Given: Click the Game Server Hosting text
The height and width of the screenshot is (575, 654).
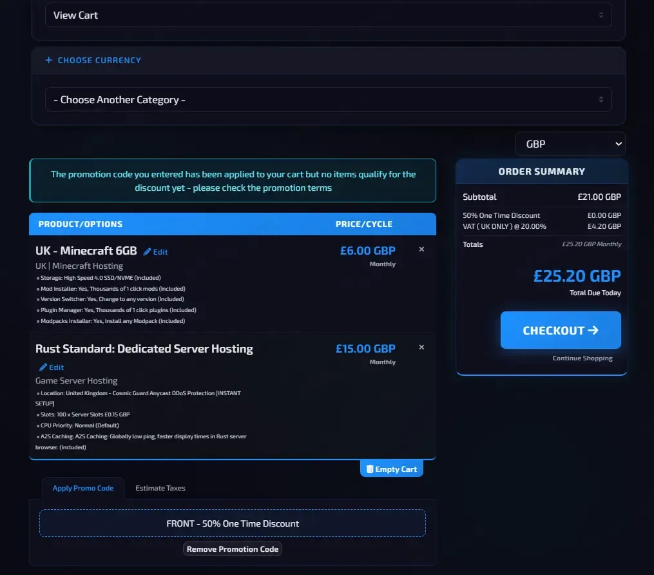Looking at the screenshot, I should [76, 380].
